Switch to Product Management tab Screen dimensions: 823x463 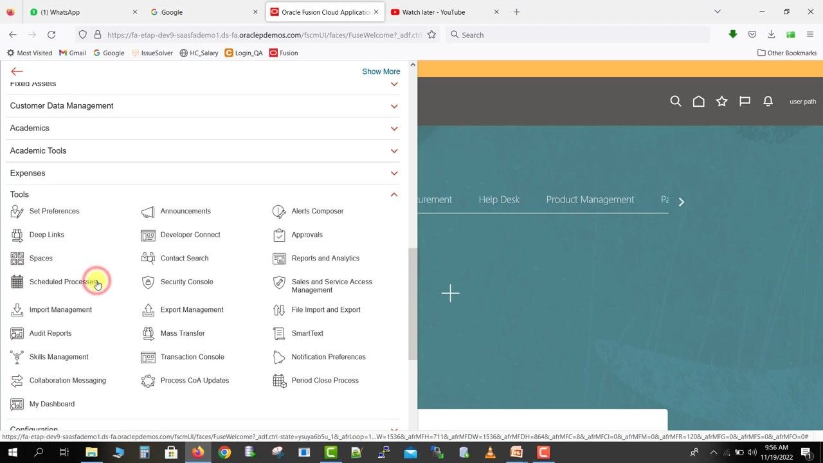[590, 199]
